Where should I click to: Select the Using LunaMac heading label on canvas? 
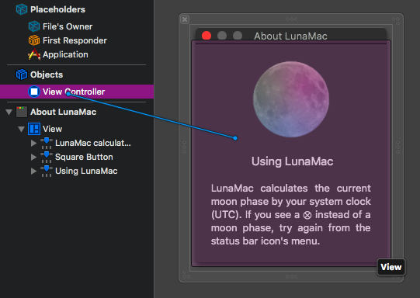pos(292,161)
